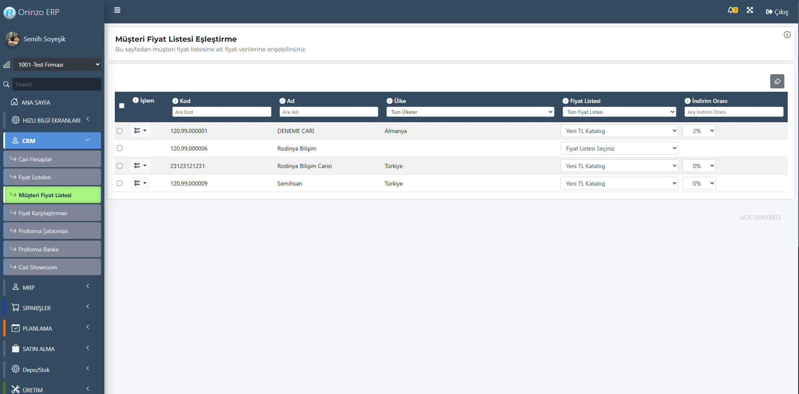Click the Ara Kod filter input
The image size is (799, 394).
(x=222, y=112)
